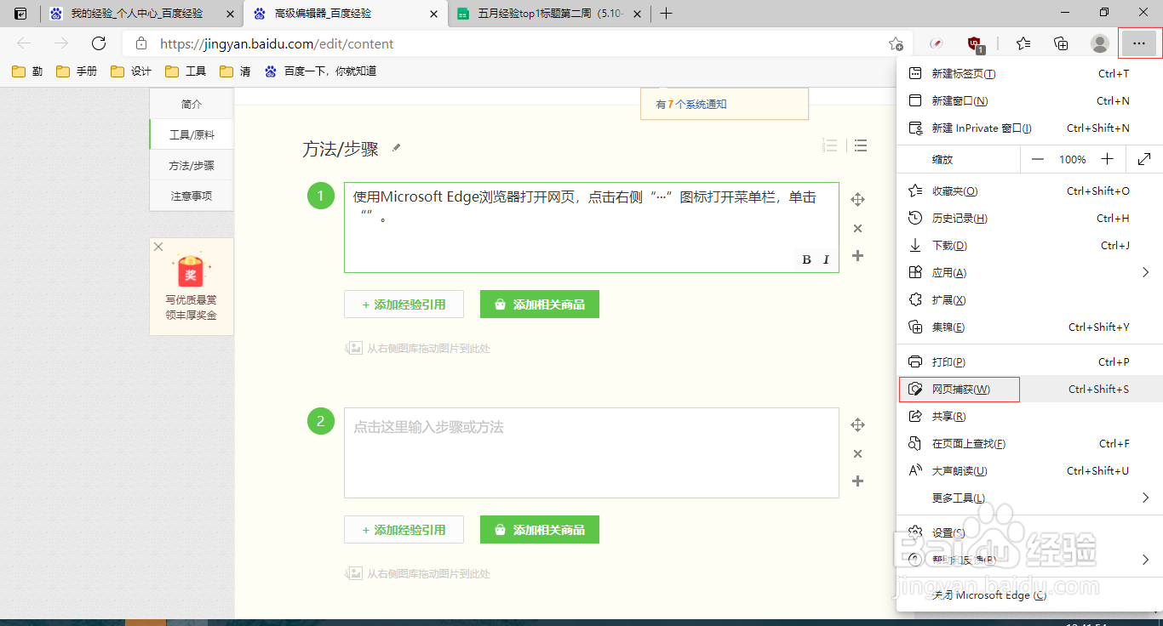This screenshot has width=1163, height=626.
Task: Select the move handle beside step 1
Action: (857, 198)
